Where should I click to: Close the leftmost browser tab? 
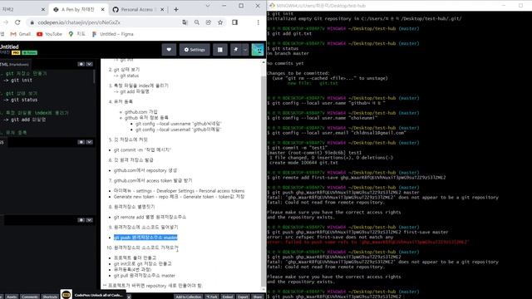[x=43, y=9]
